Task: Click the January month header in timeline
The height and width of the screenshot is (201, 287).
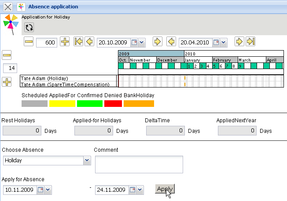Action: [198, 60]
